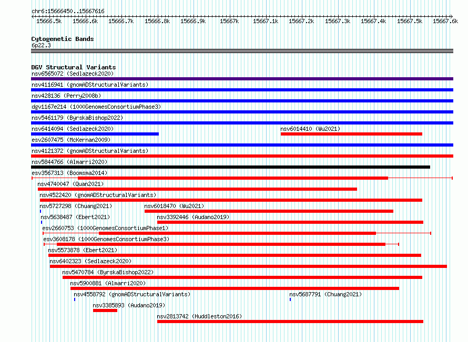Click esv2660753 (1000GenomesConsortiumPhase1) label
The image size is (468, 342).
pos(105,228)
